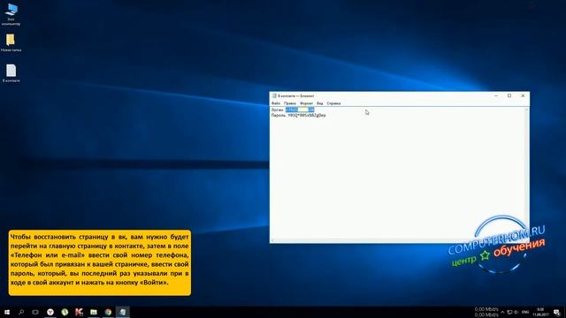
Task: Open Kaspersky from the taskbar
Action: point(79,312)
